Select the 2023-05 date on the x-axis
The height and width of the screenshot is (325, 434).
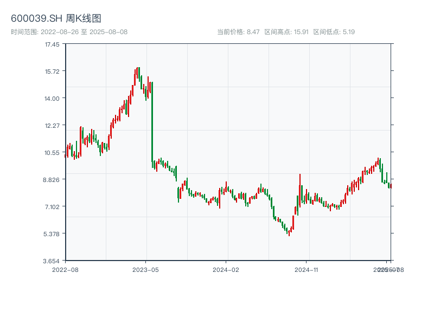pos(145,269)
